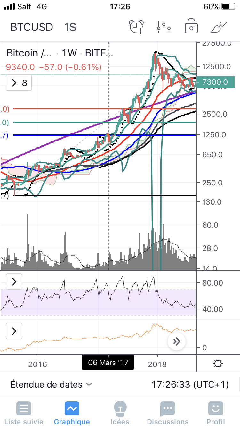Change the 1S timeframe interval
This screenshot has width=240, height=428.
coord(70,27)
